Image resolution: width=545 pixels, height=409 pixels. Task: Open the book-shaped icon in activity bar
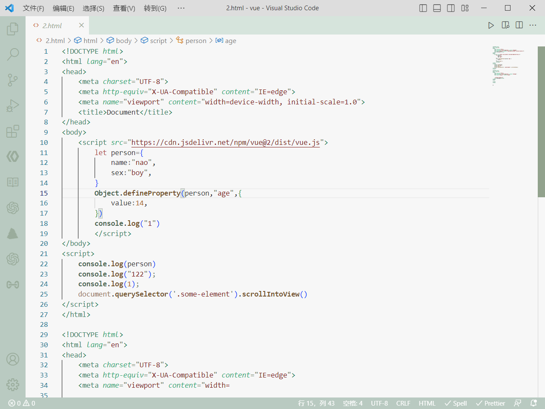point(13,182)
